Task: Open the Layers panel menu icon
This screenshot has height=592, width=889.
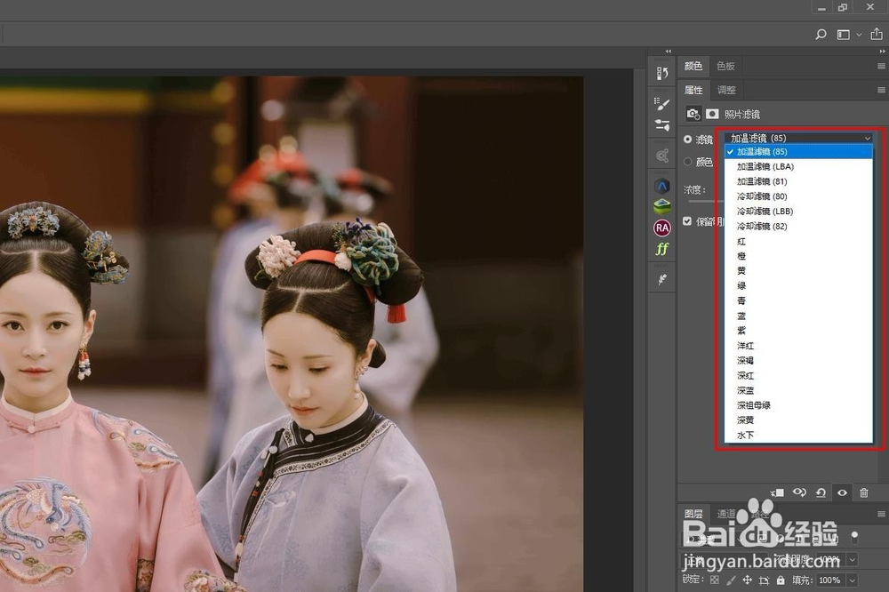Action: (881, 514)
